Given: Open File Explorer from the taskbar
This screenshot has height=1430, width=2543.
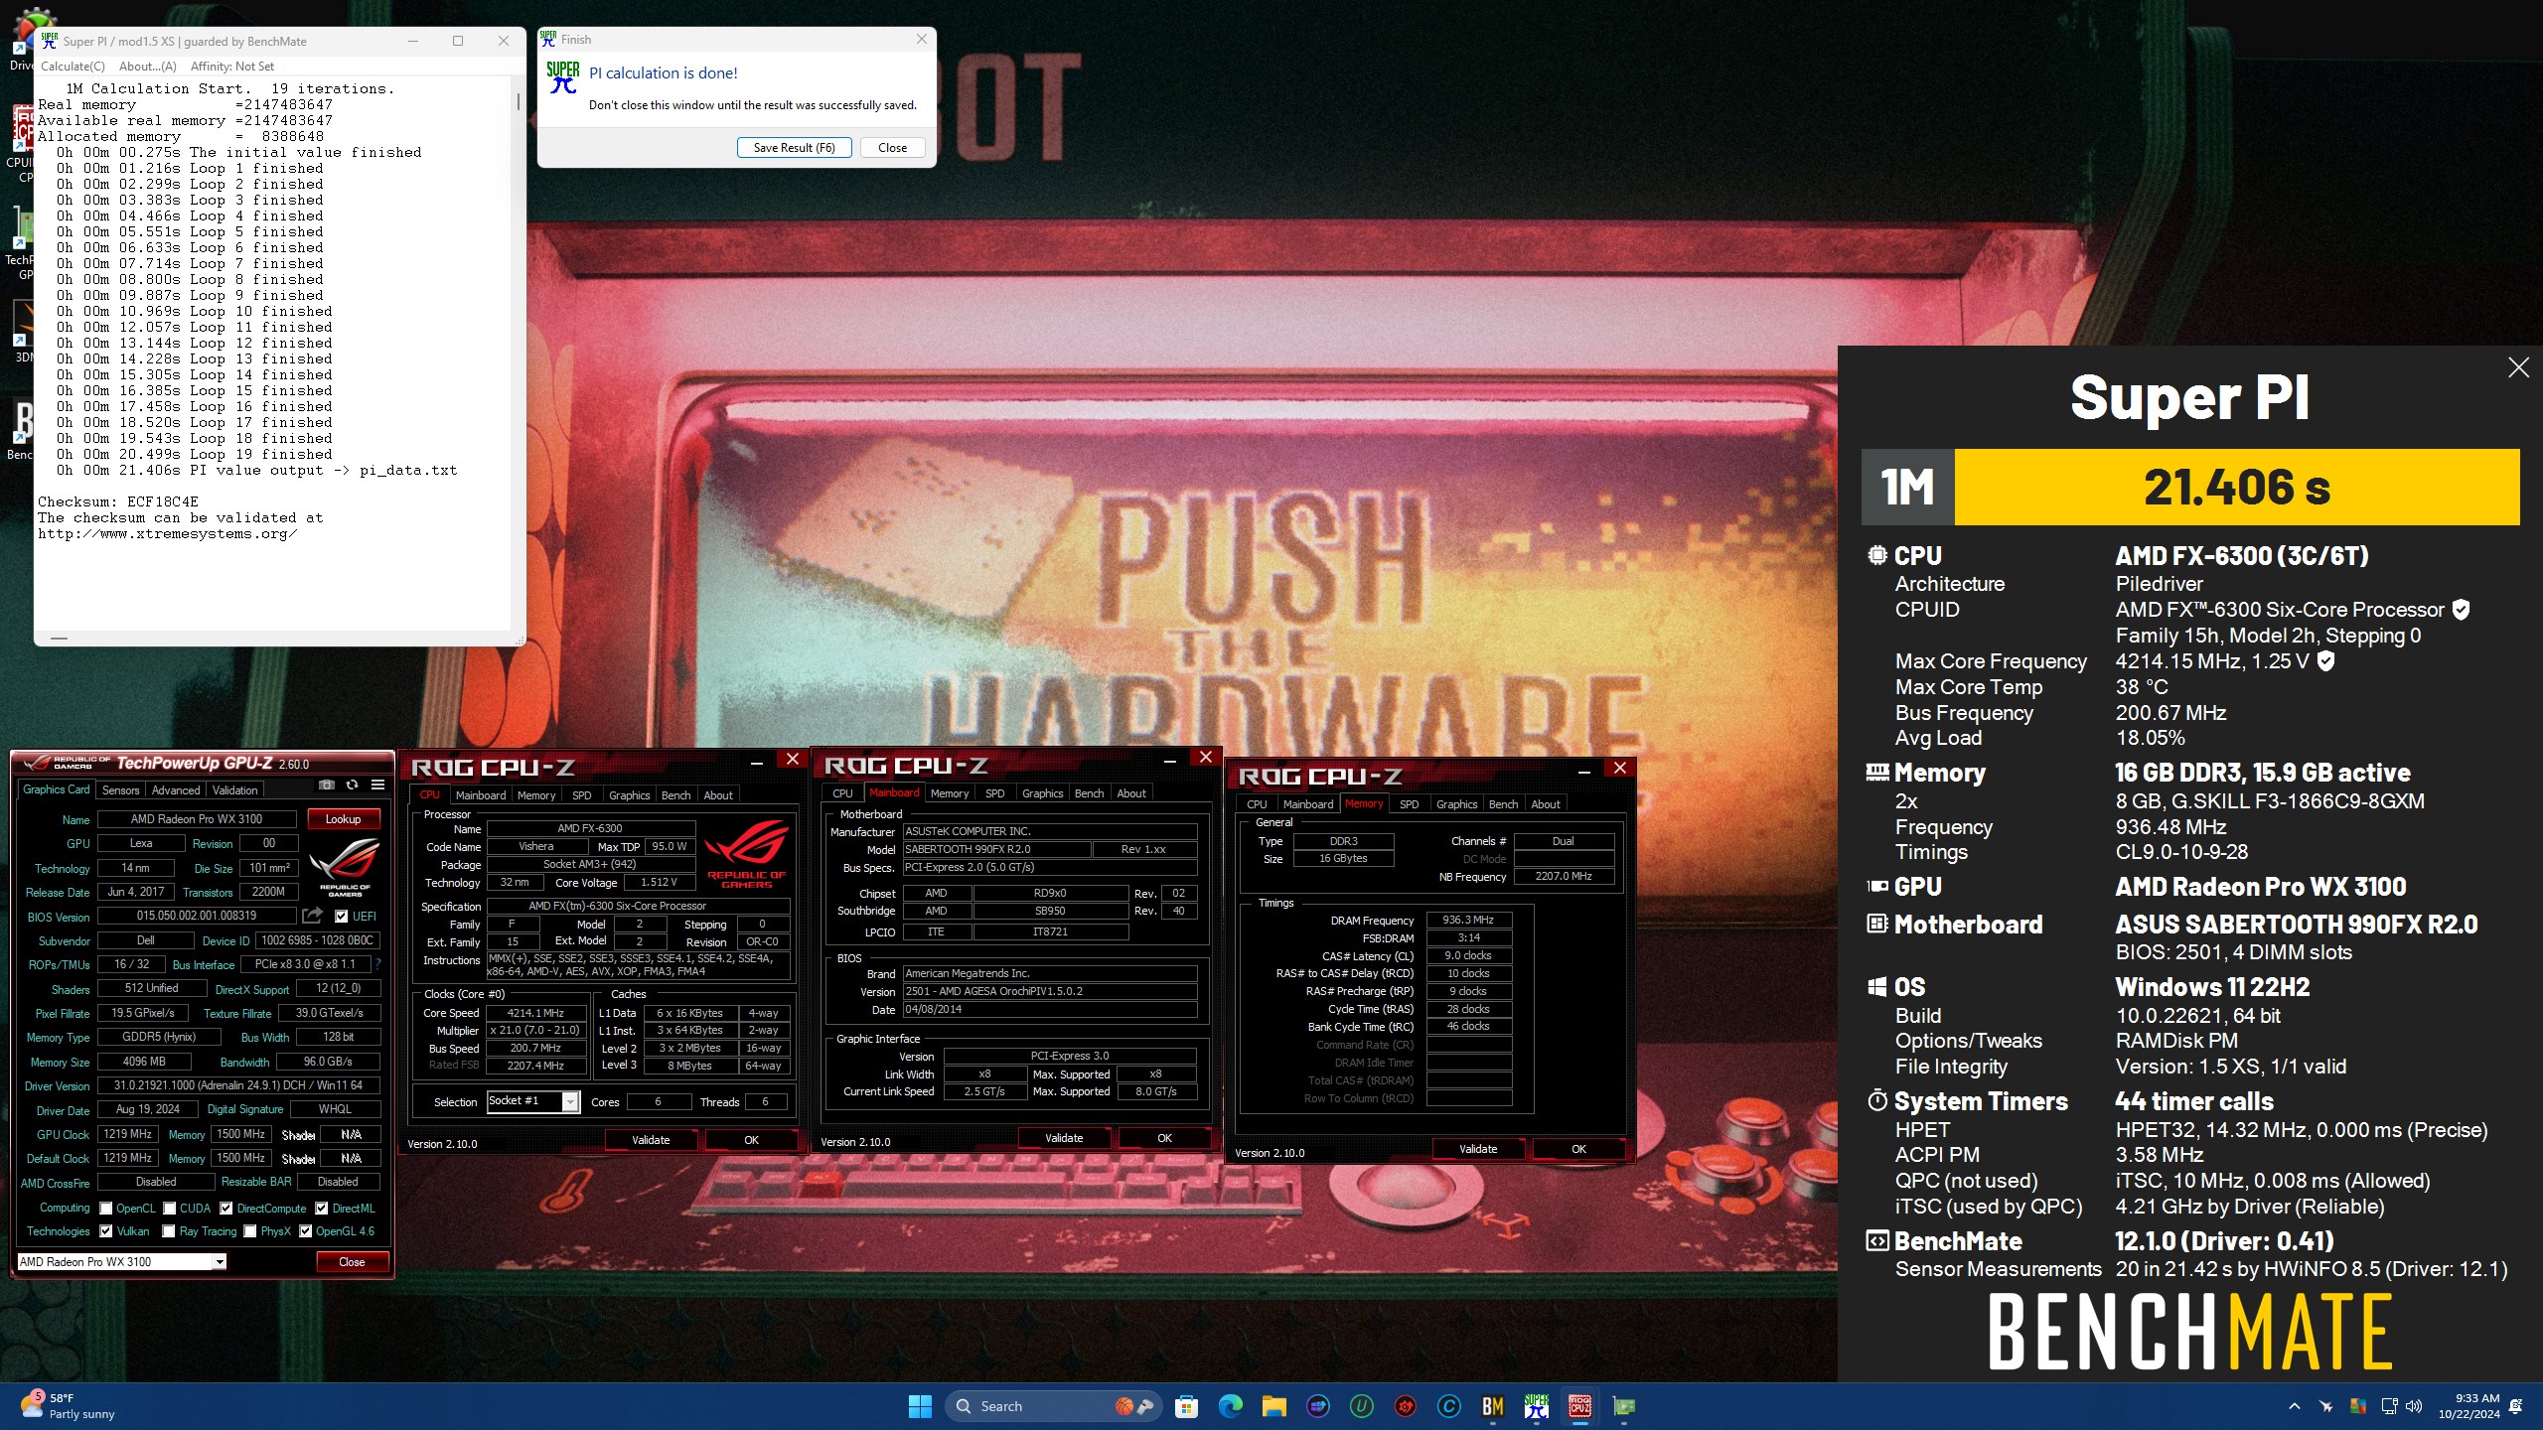Looking at the screenshot, I should [x=1273, y=1406].
